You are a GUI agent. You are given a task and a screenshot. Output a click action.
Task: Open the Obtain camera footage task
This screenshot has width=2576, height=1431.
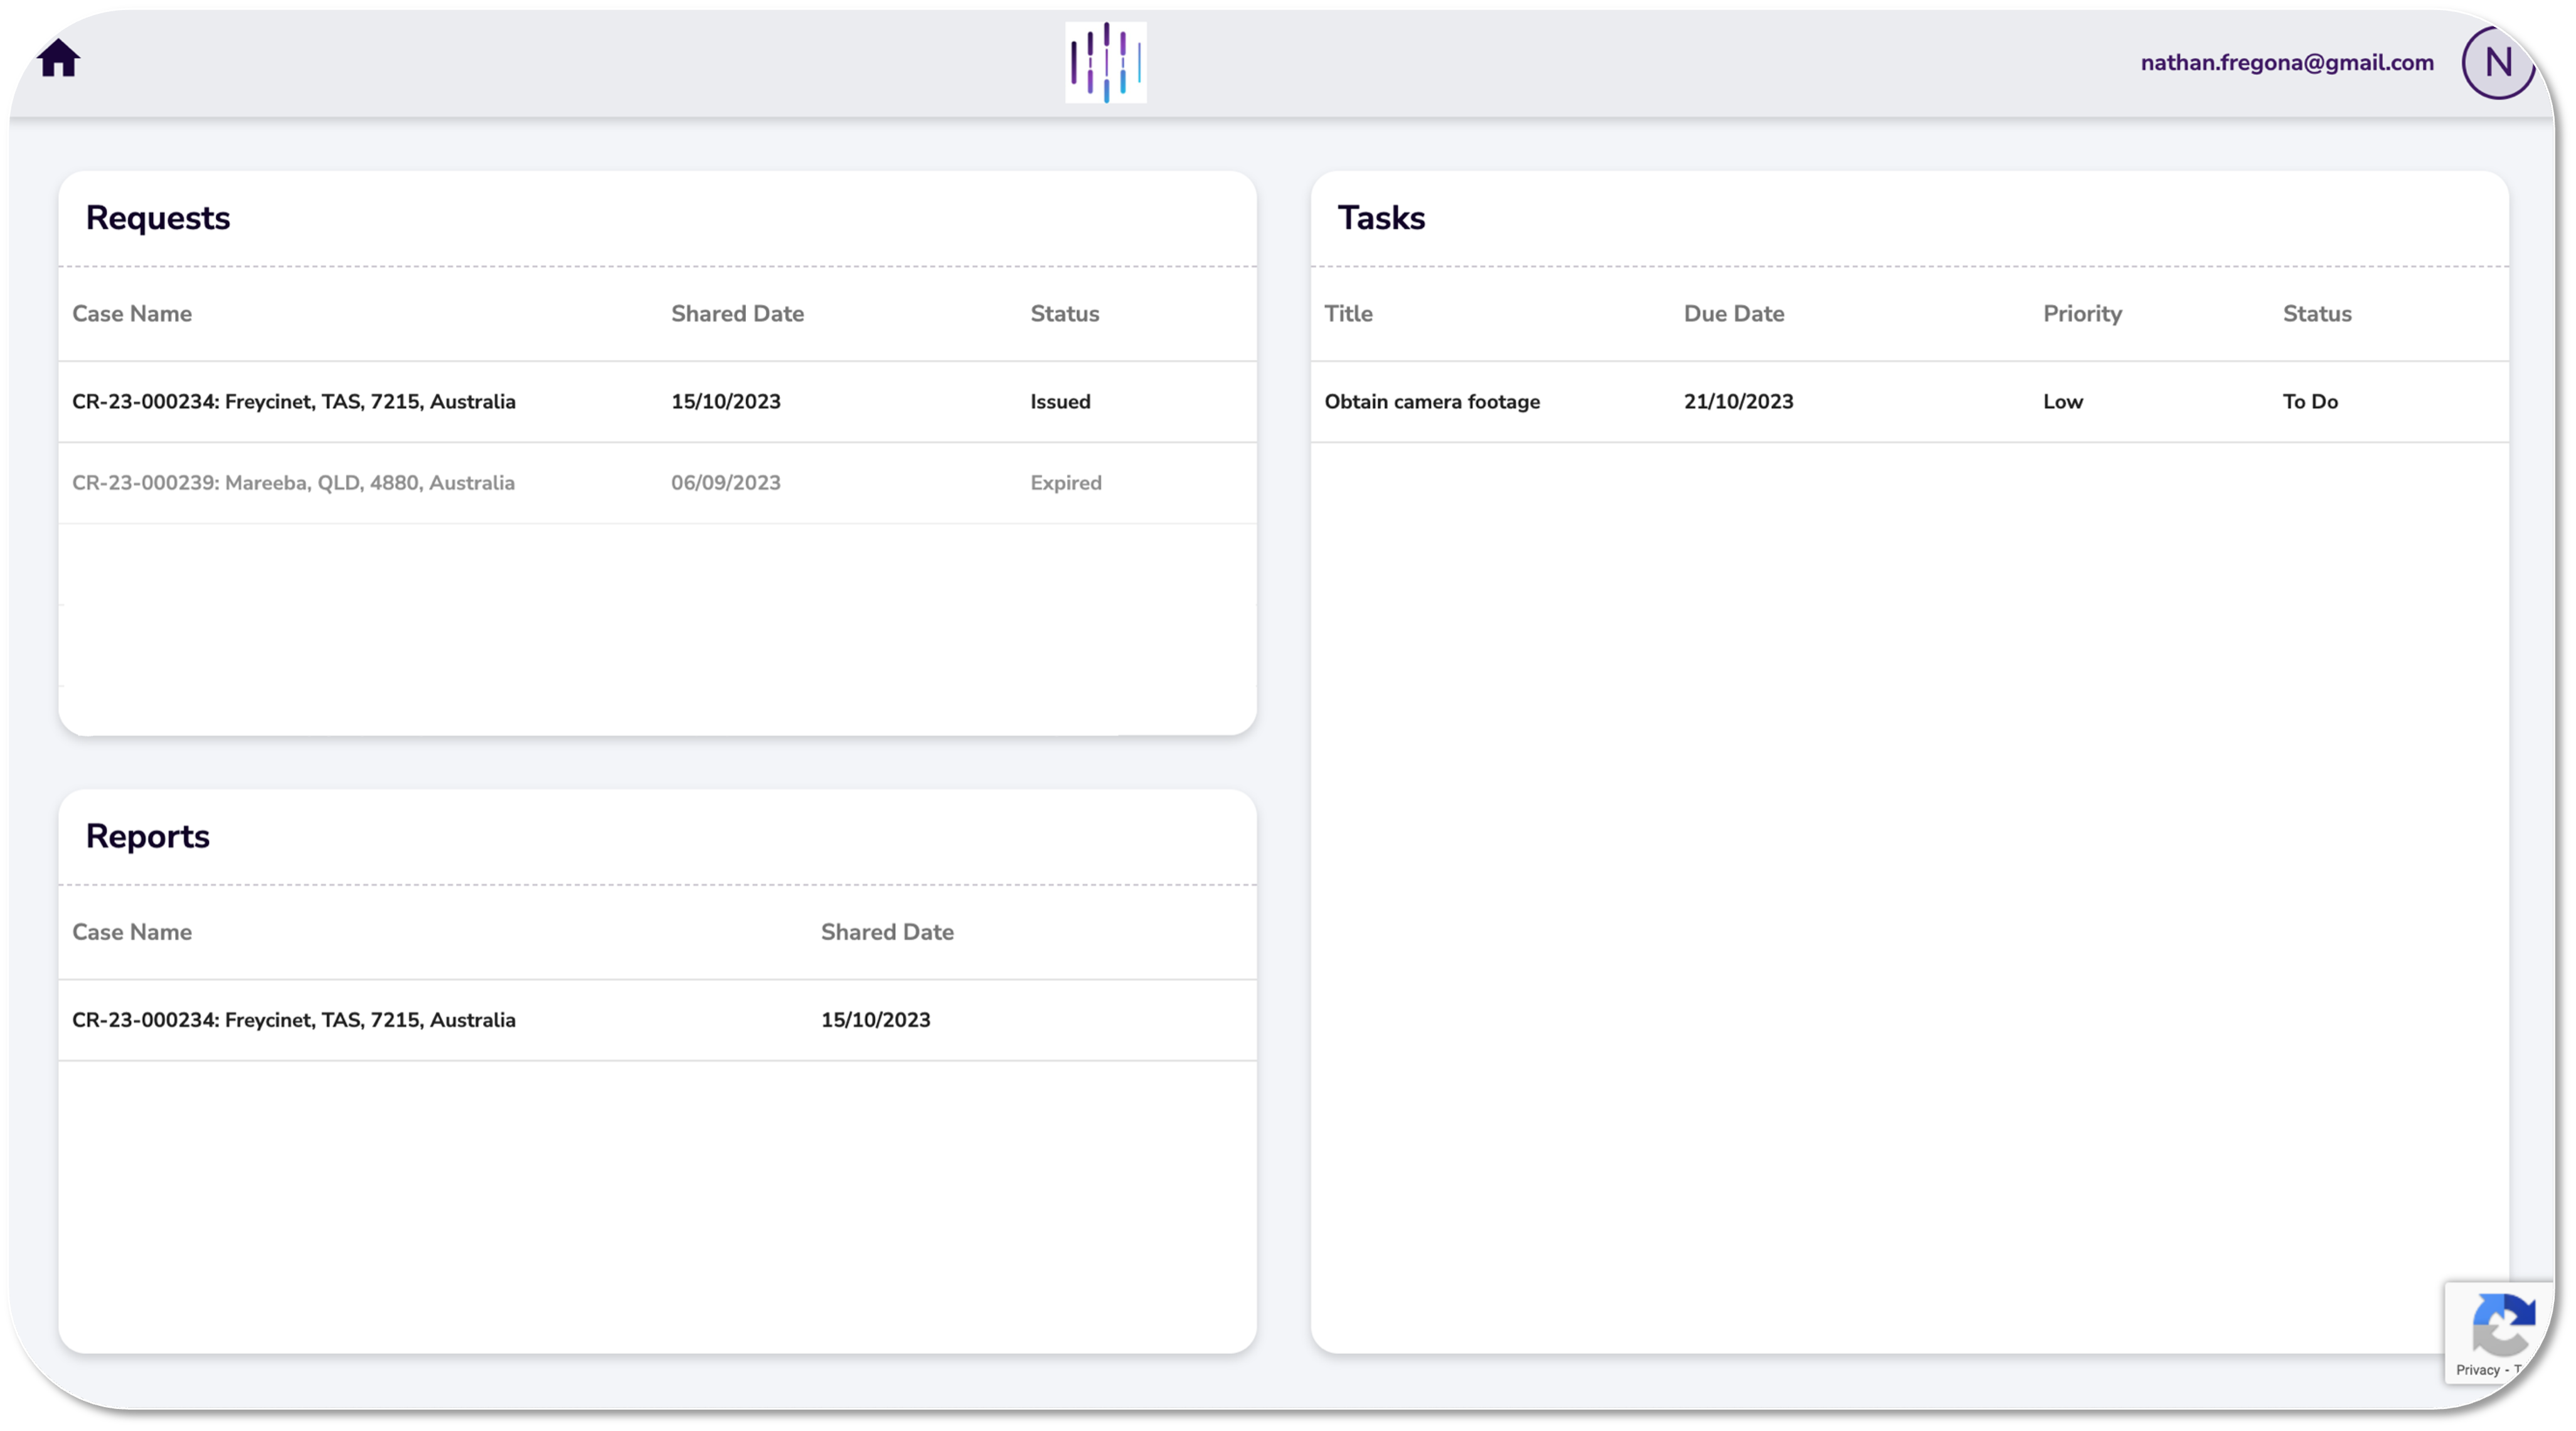1432,402
